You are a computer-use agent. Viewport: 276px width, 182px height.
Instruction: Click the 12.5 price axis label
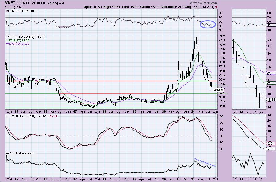[x=222, y=93]
